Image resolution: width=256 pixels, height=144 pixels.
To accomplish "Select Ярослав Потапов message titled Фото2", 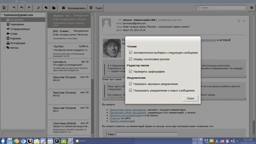I will point(69,97).
